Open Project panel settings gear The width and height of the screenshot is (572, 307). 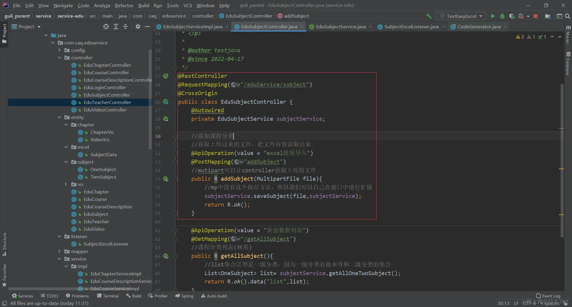(x=138, y=27)
